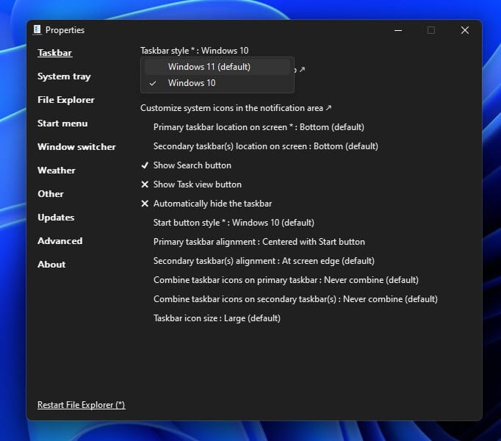
Task: Change the Start button style option
Action: (x=234, y=223)
